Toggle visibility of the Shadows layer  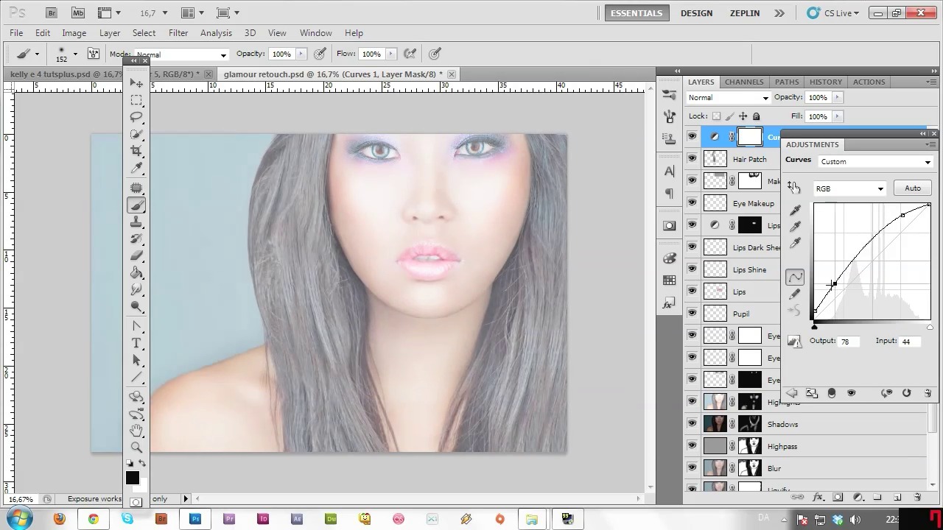tap(692, 424)
